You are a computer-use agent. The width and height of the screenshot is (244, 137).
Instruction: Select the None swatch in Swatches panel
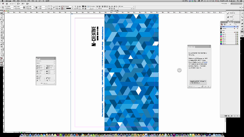(230, 27)
